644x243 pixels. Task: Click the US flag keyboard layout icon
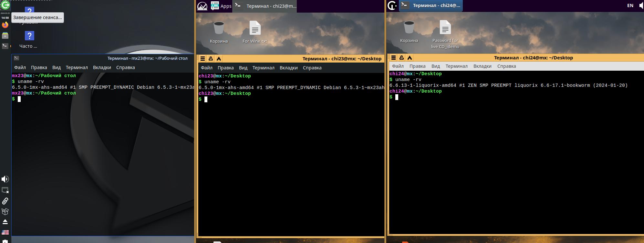pyautogui.click(x=5, y=232)
